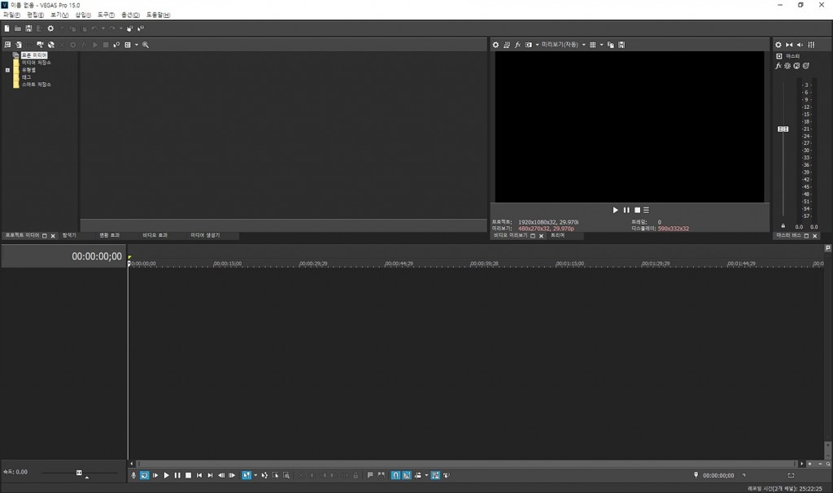This screenshot has width=833, height=493.
Task: Click the Save project icon
Action: (x=28, y=28)
